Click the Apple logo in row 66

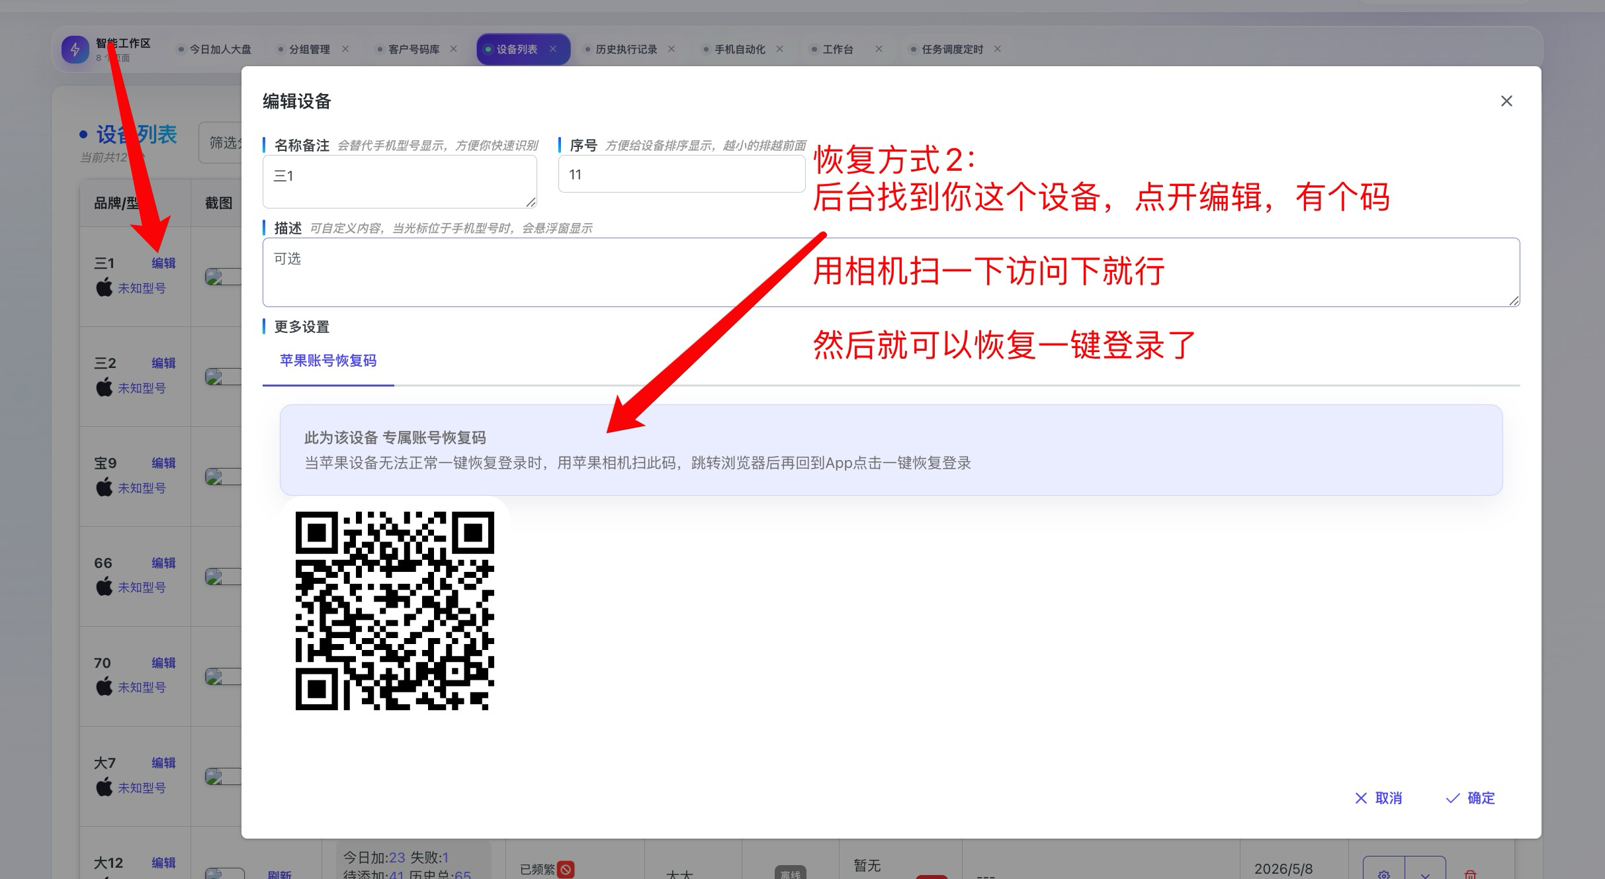click(104, 586)
